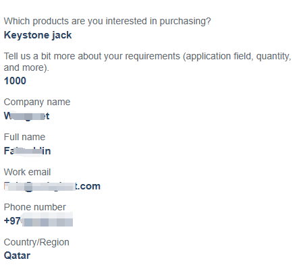Click the blurred full name value
The image size is (305, 271).
[x=28, y=151]
